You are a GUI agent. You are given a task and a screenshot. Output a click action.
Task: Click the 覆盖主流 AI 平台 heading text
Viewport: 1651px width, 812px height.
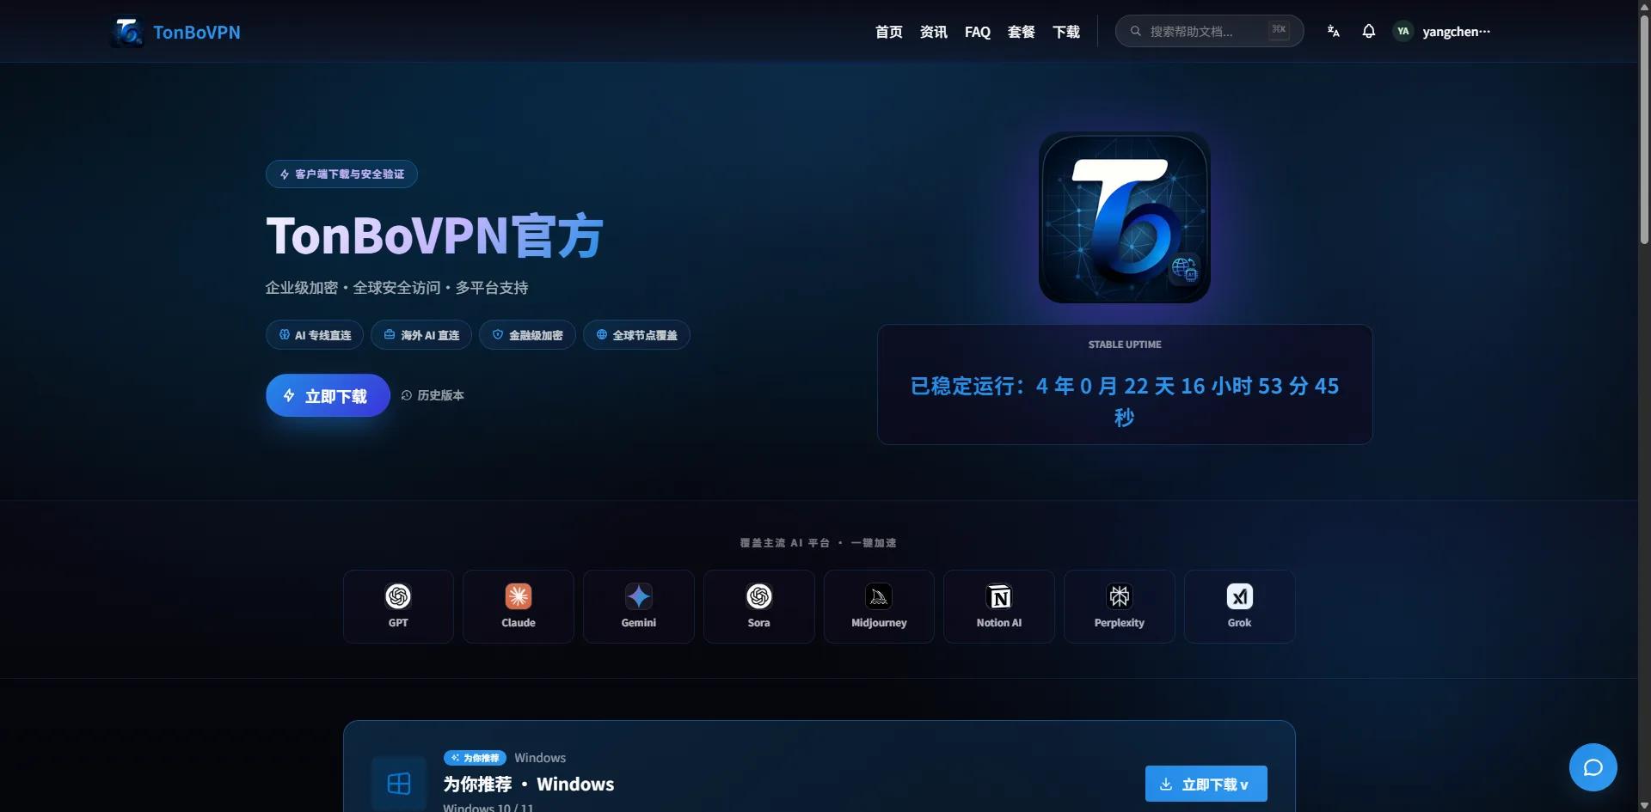(x=819, y=543)
